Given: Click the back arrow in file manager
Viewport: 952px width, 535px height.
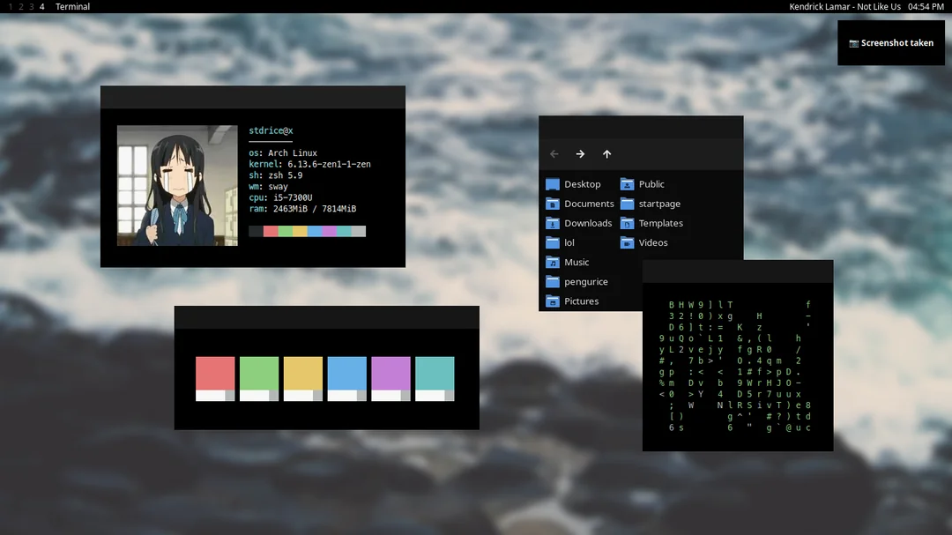Looking at the screenshot, I should click(554, 154).
